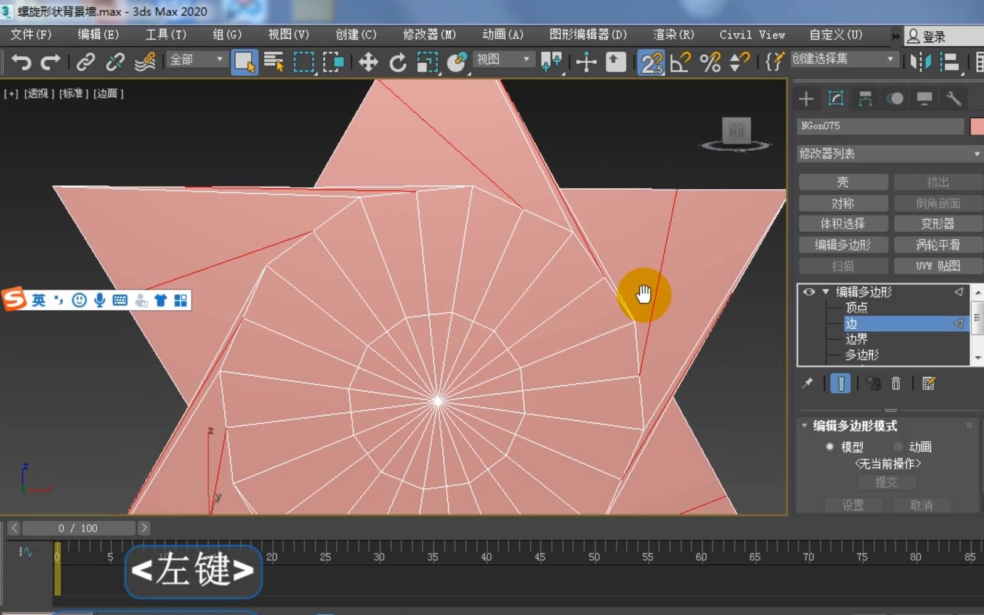Click the 壳 modifier button
Viewport: 984px width, 615px height.
(843, 182)
